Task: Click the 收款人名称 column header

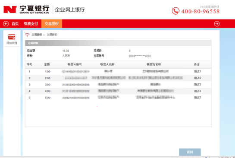Action: [x=107, y=64]
